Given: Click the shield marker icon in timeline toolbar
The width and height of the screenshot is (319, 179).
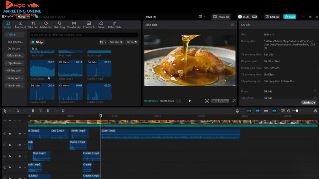Looking at the screenshot, I should [x=63, y=111].
